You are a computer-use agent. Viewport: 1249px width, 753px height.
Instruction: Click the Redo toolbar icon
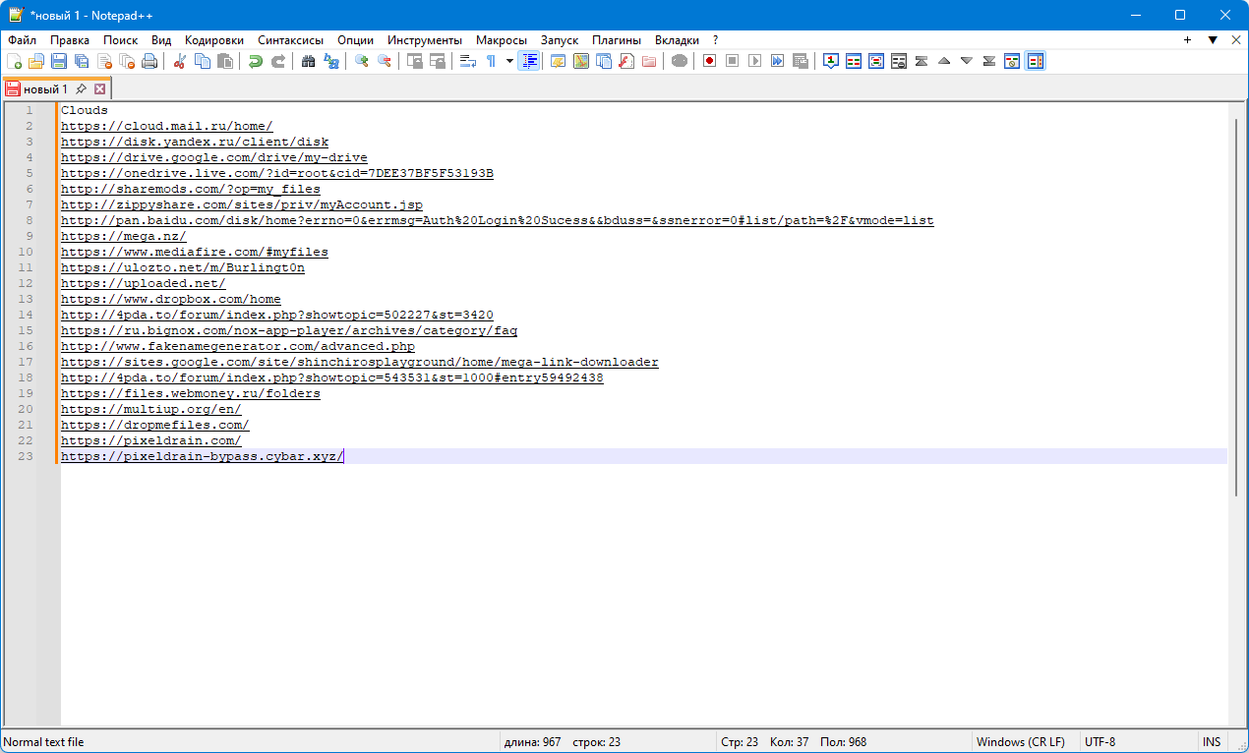click(x=277, y=61)
